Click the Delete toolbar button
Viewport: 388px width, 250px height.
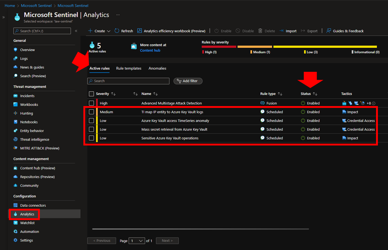pos(267,31)
